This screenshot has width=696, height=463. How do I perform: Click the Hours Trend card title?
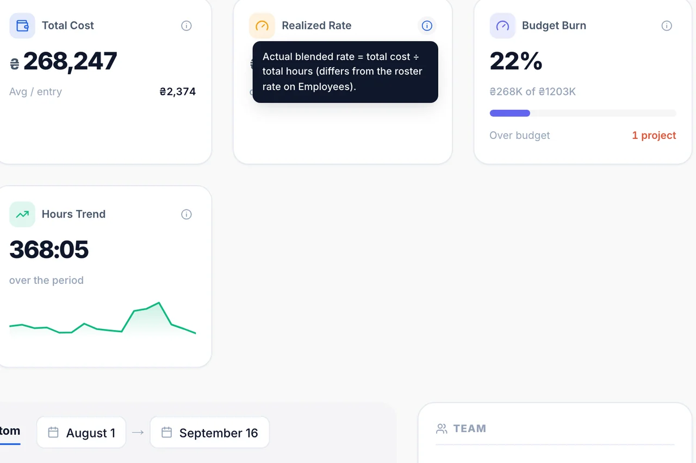coord(73,214)
